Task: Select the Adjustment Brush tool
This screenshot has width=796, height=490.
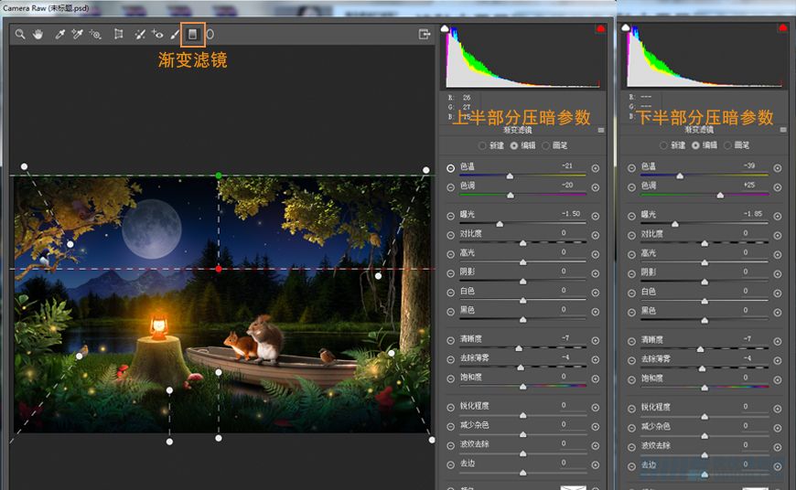Action: coord(175,34)
